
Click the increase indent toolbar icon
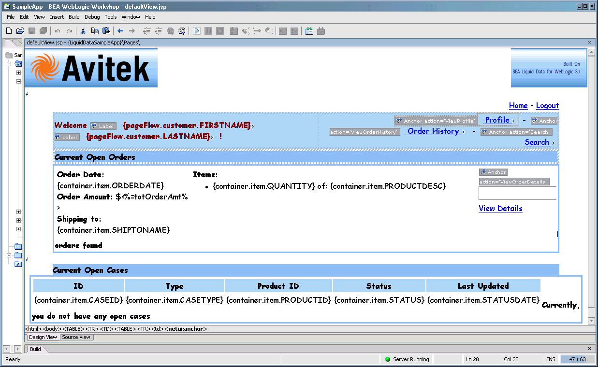(x=158, y=31)
